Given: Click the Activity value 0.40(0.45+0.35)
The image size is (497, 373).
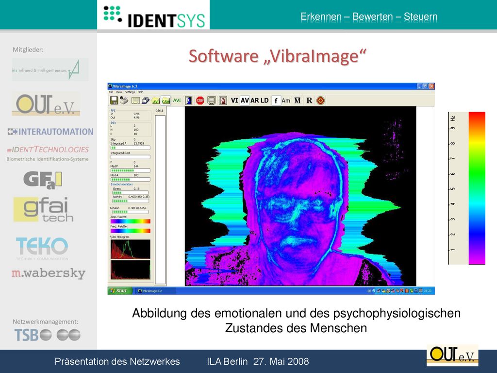Looking at the screenshot, I should pos(138,197).
